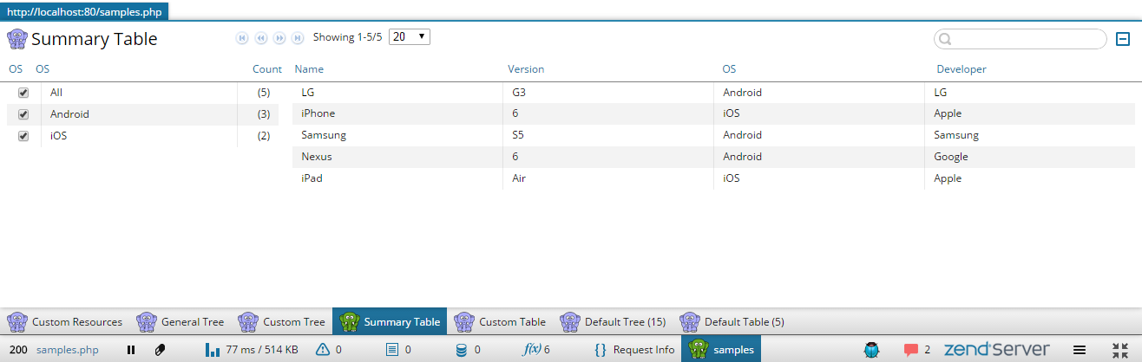Select the Summary Table tab
The image size is (1142, 362).
(390, 322)
